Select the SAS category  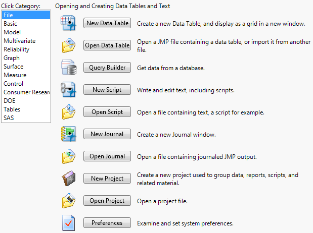(x=9, y=118)
